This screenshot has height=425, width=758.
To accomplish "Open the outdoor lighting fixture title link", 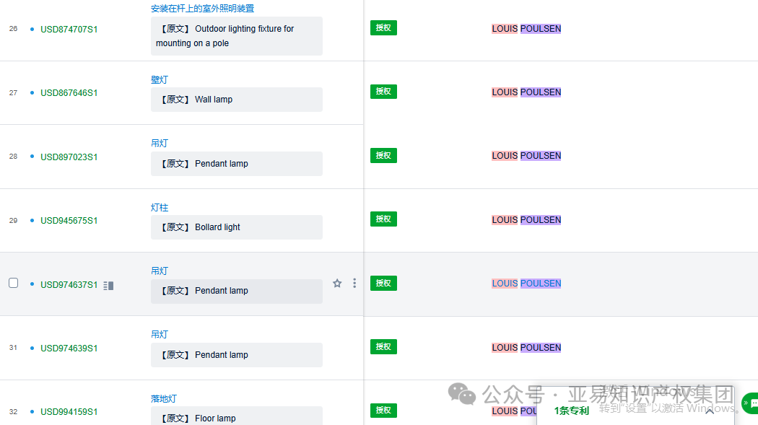I will pos(202,9).
